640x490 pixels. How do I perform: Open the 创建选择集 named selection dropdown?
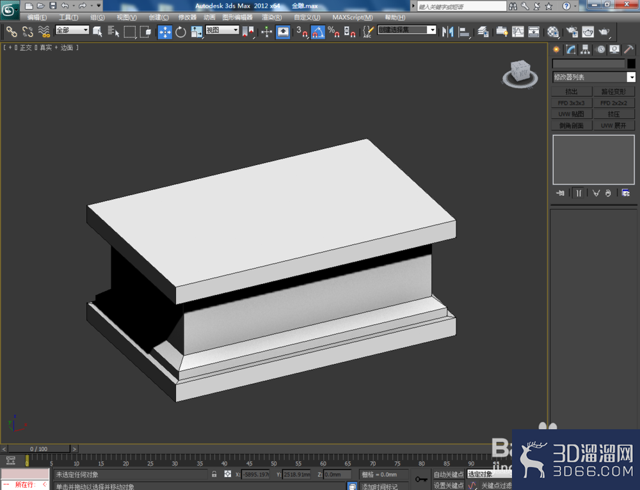[407, 30]
